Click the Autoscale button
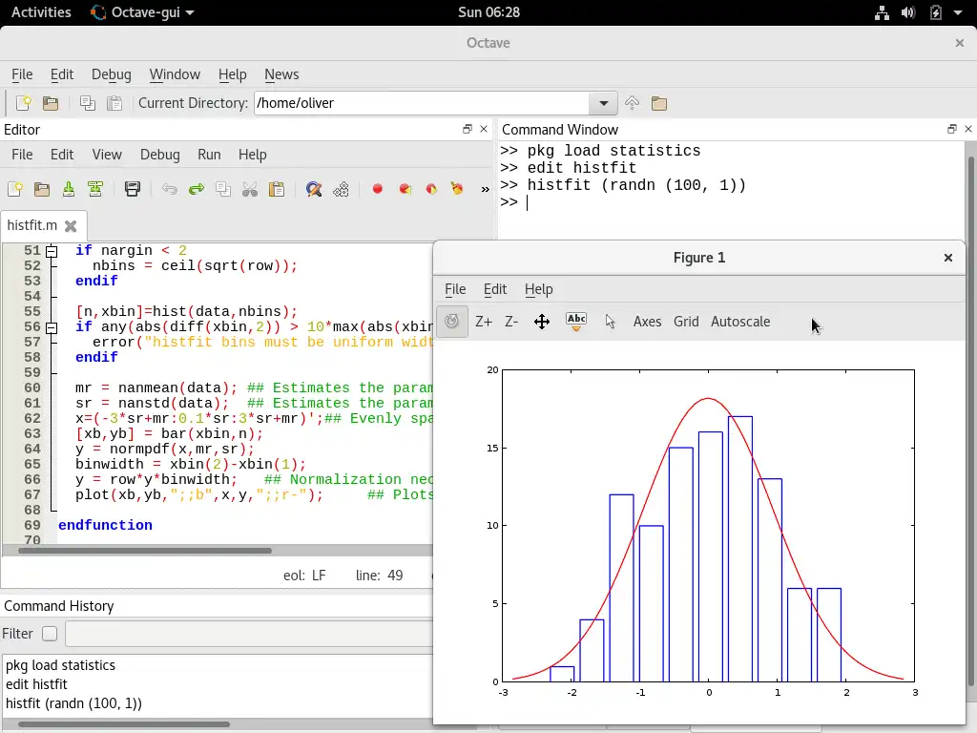The image size is (977, 733). tap(739, 322)
